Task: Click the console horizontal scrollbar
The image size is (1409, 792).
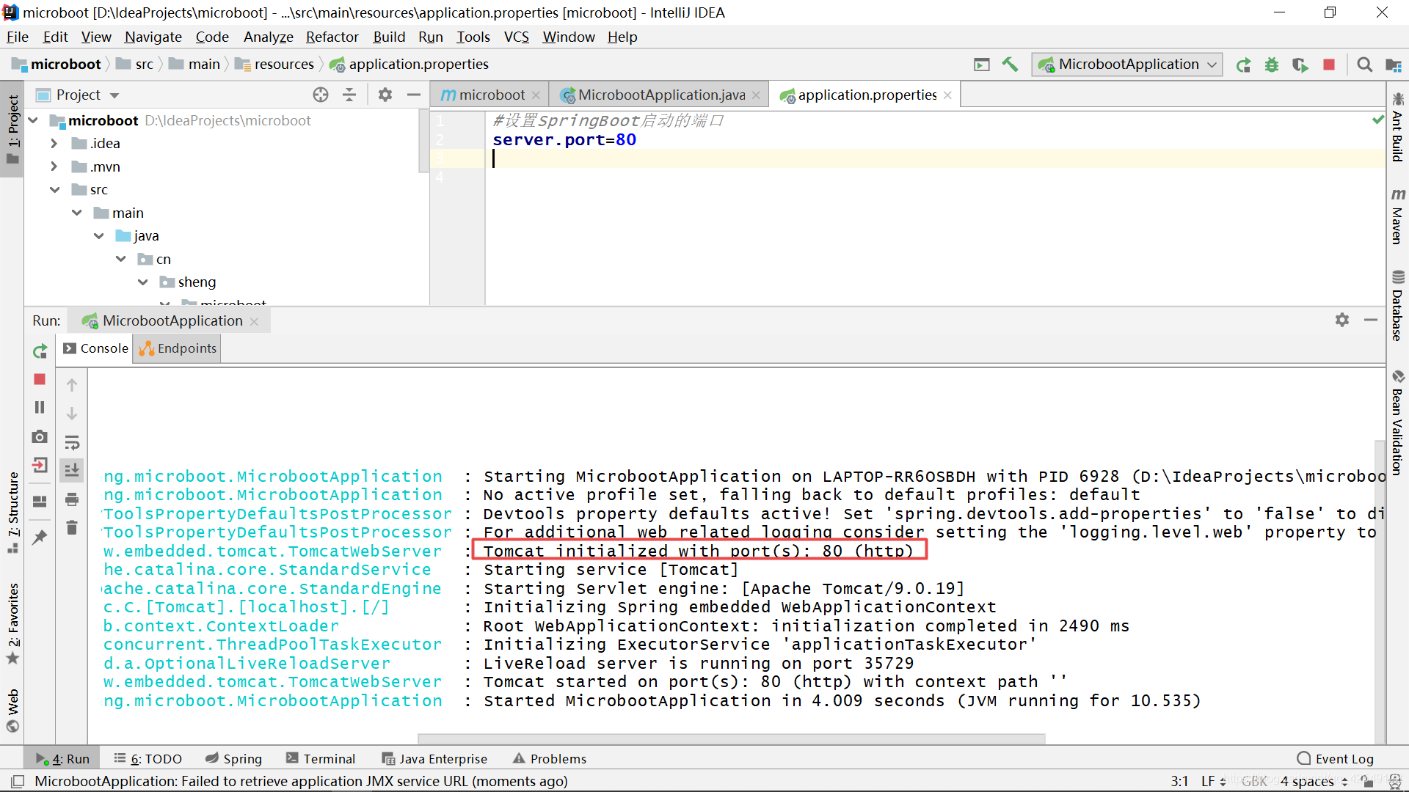Action: [731, 738]
